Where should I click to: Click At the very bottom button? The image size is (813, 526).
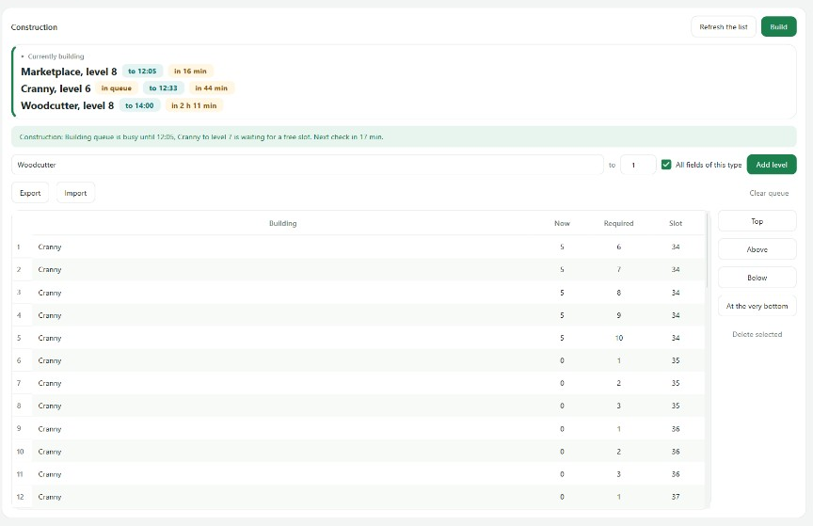757,306
